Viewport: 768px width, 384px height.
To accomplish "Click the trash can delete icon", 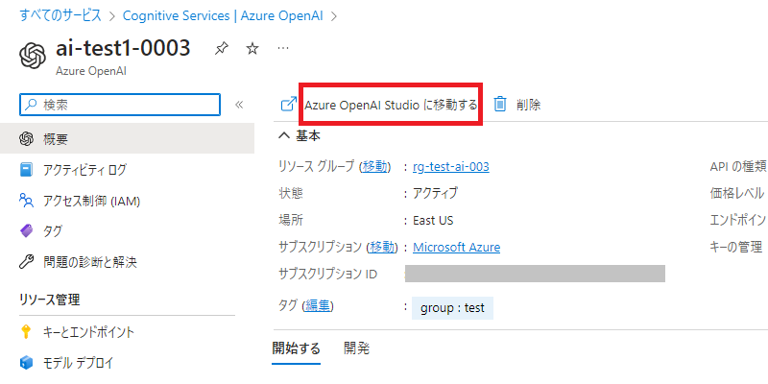I will (500, 105).
